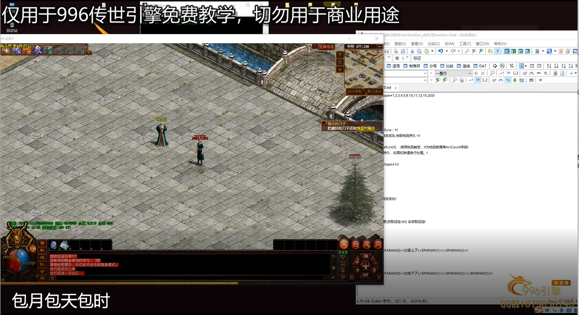The width and height of the screenshot is (579, 315).
Task: Click the Find in Files folder-search icon
Action: pos(490,51)
